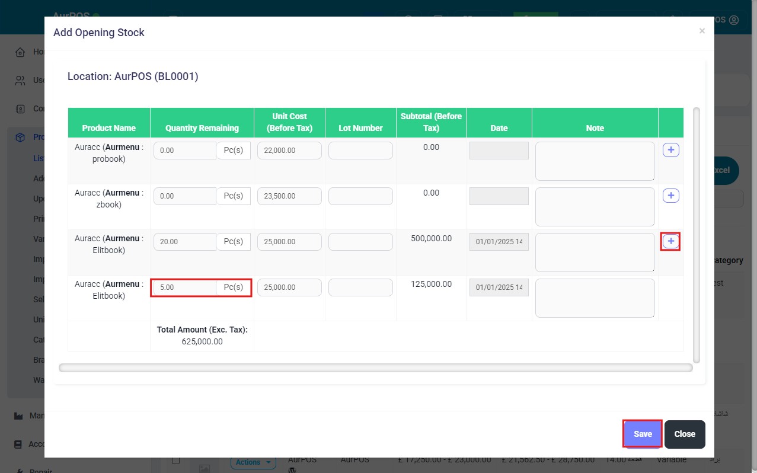The image size is (757, 473).
Task: Click the unit cost field showing 22,000.00
Action: 289,151
